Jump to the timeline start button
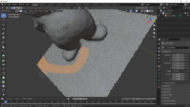 [x=74, y=99]
